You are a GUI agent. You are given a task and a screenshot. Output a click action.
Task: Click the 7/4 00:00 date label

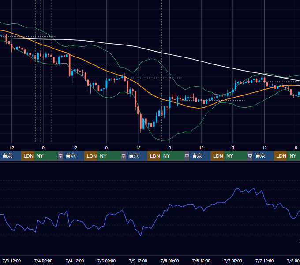pos(43,261)
